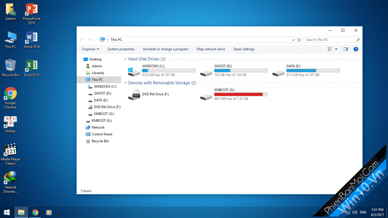Select the Internet Download Manager desktop shortcut
388x218 pixels.
tap(10, 182)
